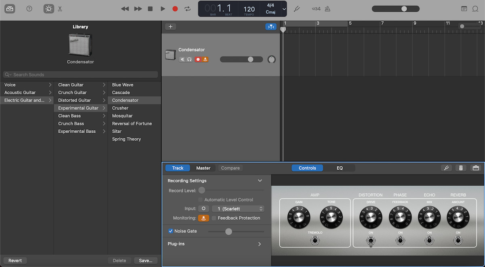Start recording with Record button
This screenshot has height=267, width=485.
click(175, 8)
